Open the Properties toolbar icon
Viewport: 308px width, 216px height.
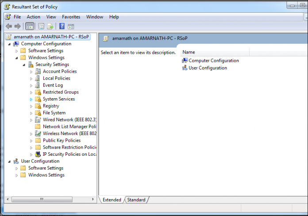(x=41, y=26)
